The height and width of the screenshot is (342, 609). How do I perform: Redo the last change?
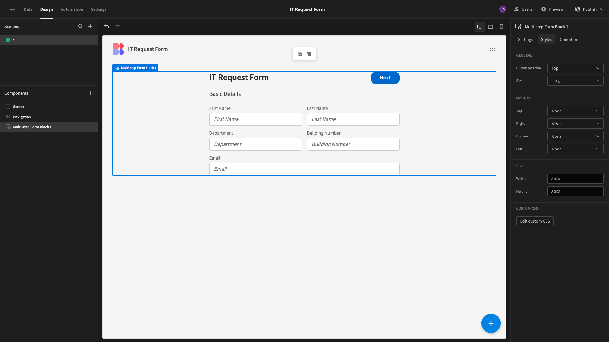(117, 27)
